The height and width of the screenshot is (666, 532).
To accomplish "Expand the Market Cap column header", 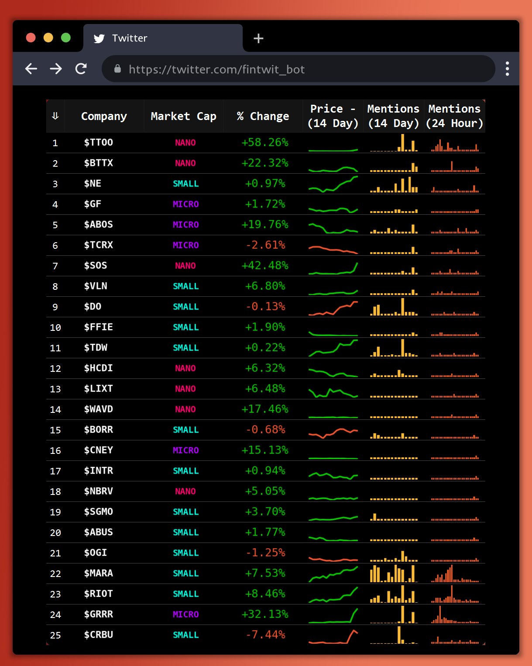I will coord(183,116).
